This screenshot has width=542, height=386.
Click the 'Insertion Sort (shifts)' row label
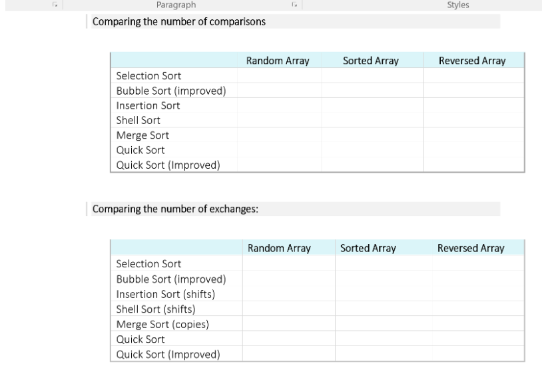point(166,294)
